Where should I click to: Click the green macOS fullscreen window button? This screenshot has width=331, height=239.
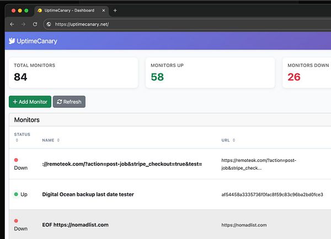[x=26, y=10]
